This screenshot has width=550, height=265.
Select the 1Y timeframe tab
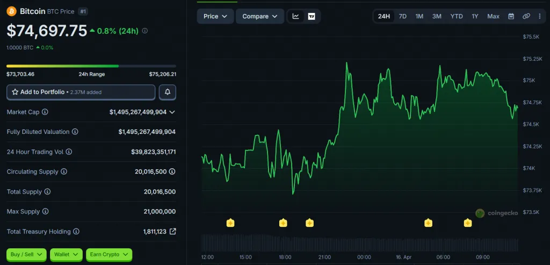click(475, 16)
